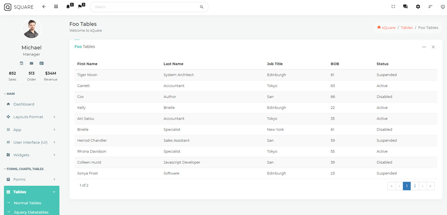This screenshot has width=447, height=215.
Task: Open the flag tasks icon
Action: pos(80,7)
